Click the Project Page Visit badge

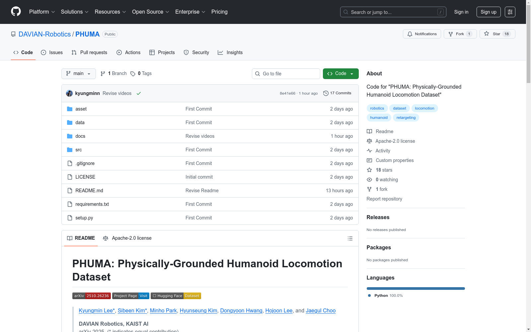click(x=131, y=296)
